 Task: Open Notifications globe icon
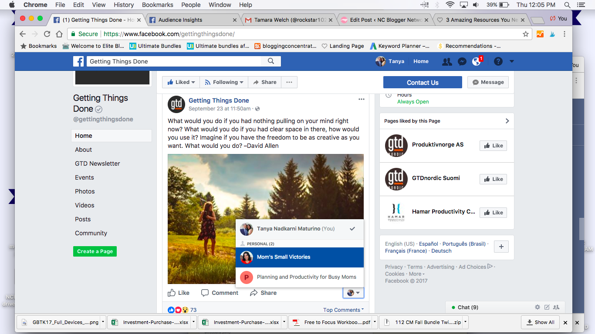(477, 62)
